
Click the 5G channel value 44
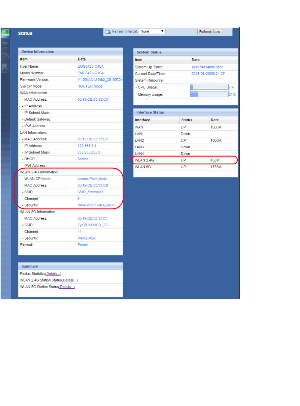tap(79, 231)
